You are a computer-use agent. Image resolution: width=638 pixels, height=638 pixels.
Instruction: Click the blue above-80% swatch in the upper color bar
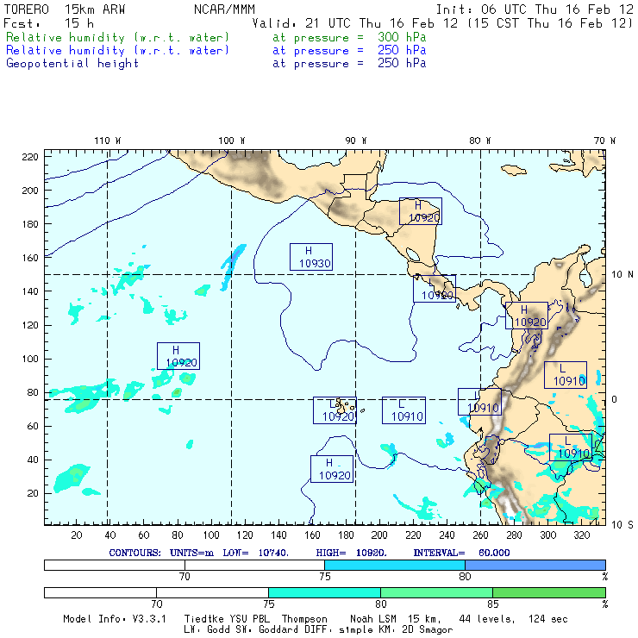[535, 565]
